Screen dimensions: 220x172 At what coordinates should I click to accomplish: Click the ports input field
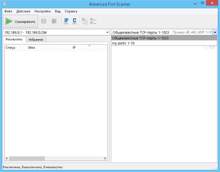(x=162, y=32)
